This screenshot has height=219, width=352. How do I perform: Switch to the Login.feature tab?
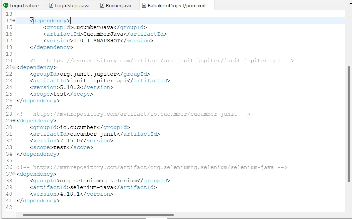click(22, 5)
